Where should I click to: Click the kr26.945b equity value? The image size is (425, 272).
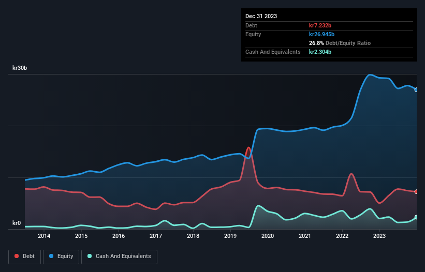pos(322,34)
